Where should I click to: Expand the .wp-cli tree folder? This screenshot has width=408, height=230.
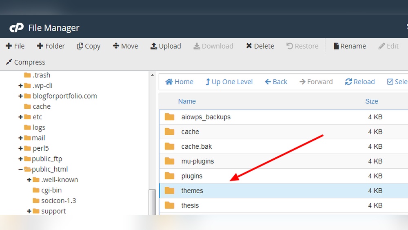click(x=20, y=86)
